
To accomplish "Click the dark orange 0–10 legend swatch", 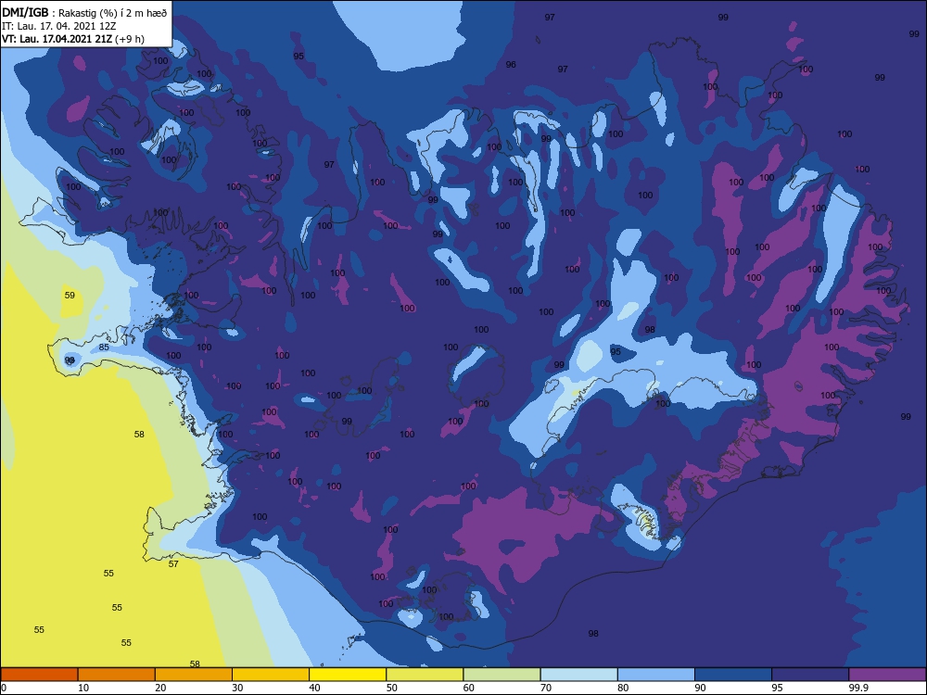I will point(39,675).
